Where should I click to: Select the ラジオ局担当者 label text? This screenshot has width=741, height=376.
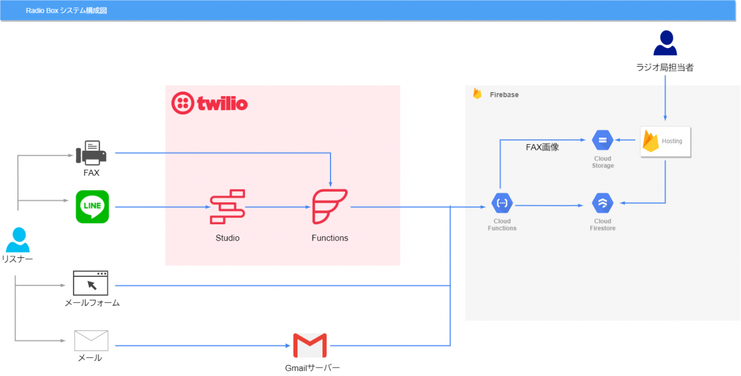pyautogui.click(x=665, y=67)
